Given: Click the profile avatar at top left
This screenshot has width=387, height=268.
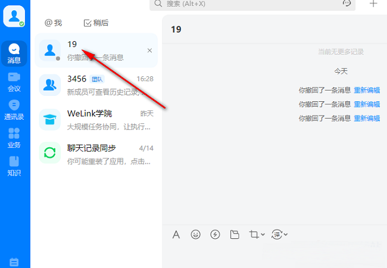Looking at the screenshot, I should [x=14, y=16].
